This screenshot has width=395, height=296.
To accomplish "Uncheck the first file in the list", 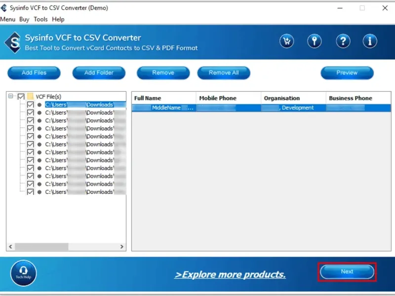I will (30, 105).
